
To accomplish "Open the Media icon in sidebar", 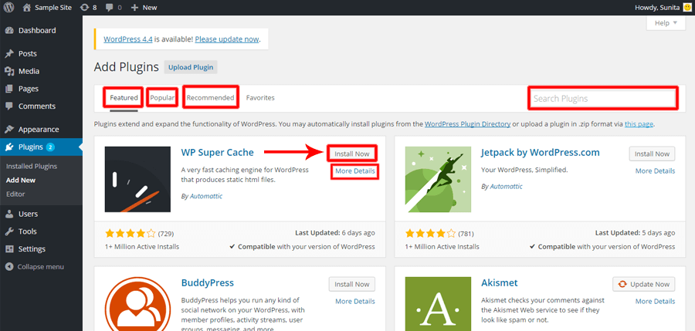I will 8,71.
